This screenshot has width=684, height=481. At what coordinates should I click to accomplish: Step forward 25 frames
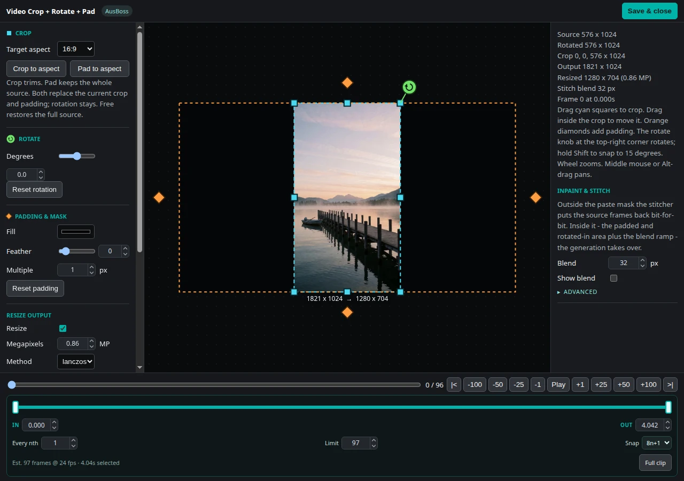(601, 385)
